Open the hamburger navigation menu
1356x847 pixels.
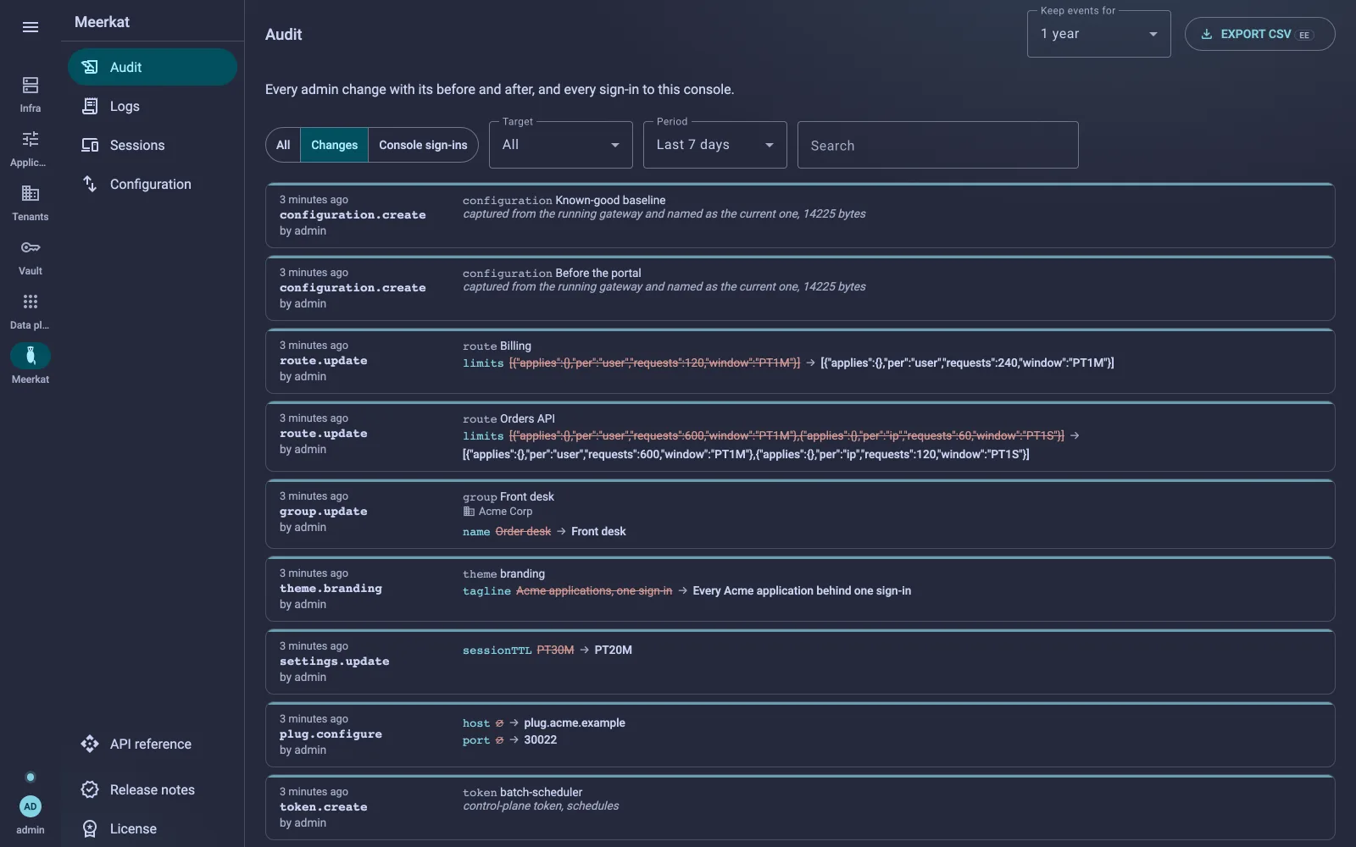(x=31, y=27)
